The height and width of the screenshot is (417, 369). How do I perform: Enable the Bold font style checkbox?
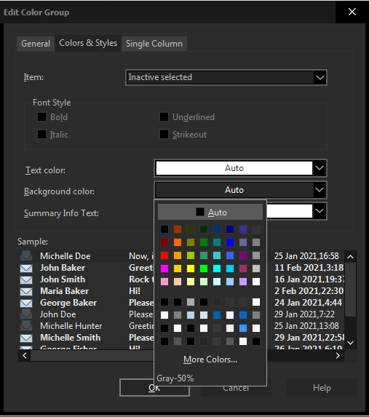pos(41,116)
